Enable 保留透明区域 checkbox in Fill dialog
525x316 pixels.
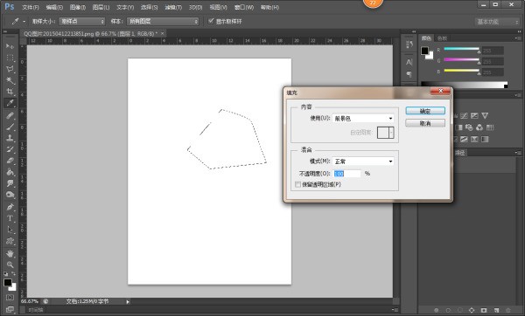click(x=297, y=184)
